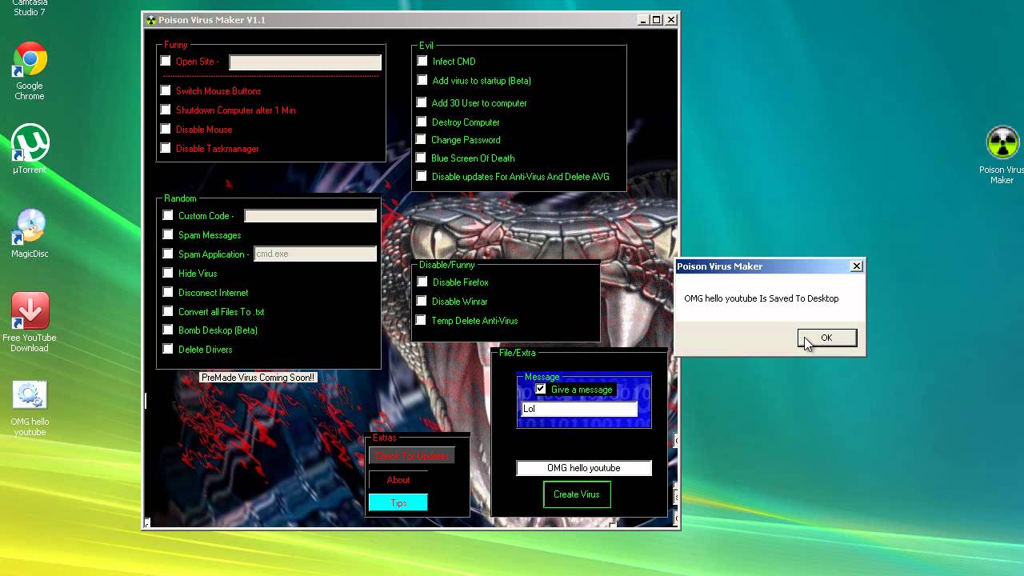Check the Delete Drivers option

tap(168, 349)
